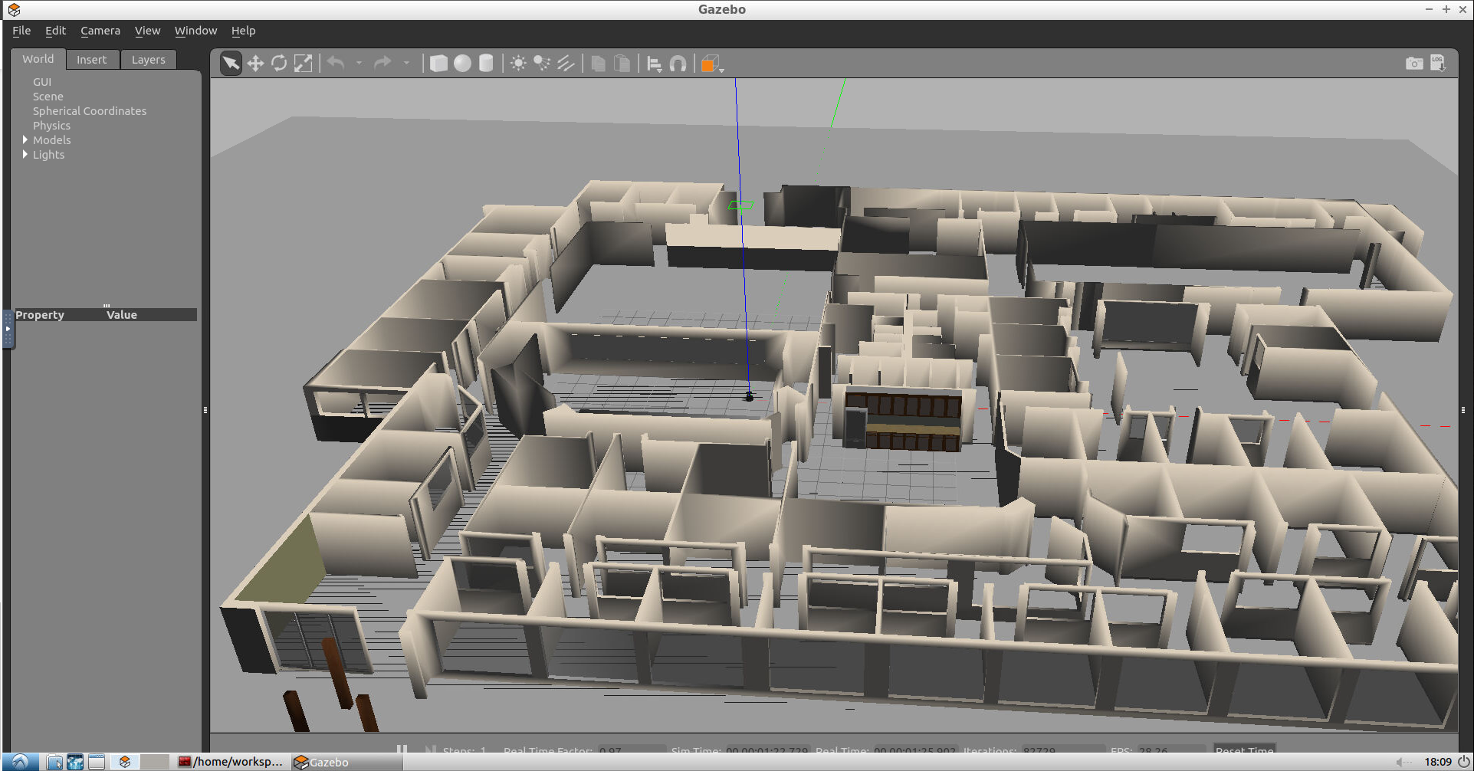Open the system start menu icon

21,762
